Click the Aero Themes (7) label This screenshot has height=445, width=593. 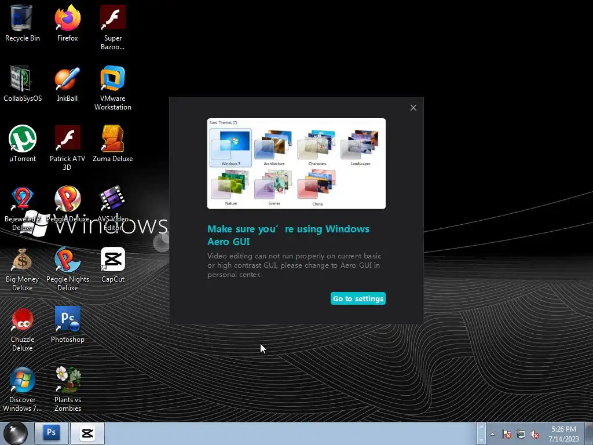click(223, 123)
